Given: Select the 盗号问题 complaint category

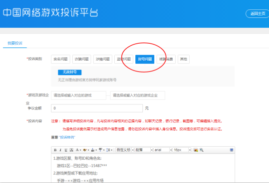Looking at the screenshot, I should tap(124, 59).
